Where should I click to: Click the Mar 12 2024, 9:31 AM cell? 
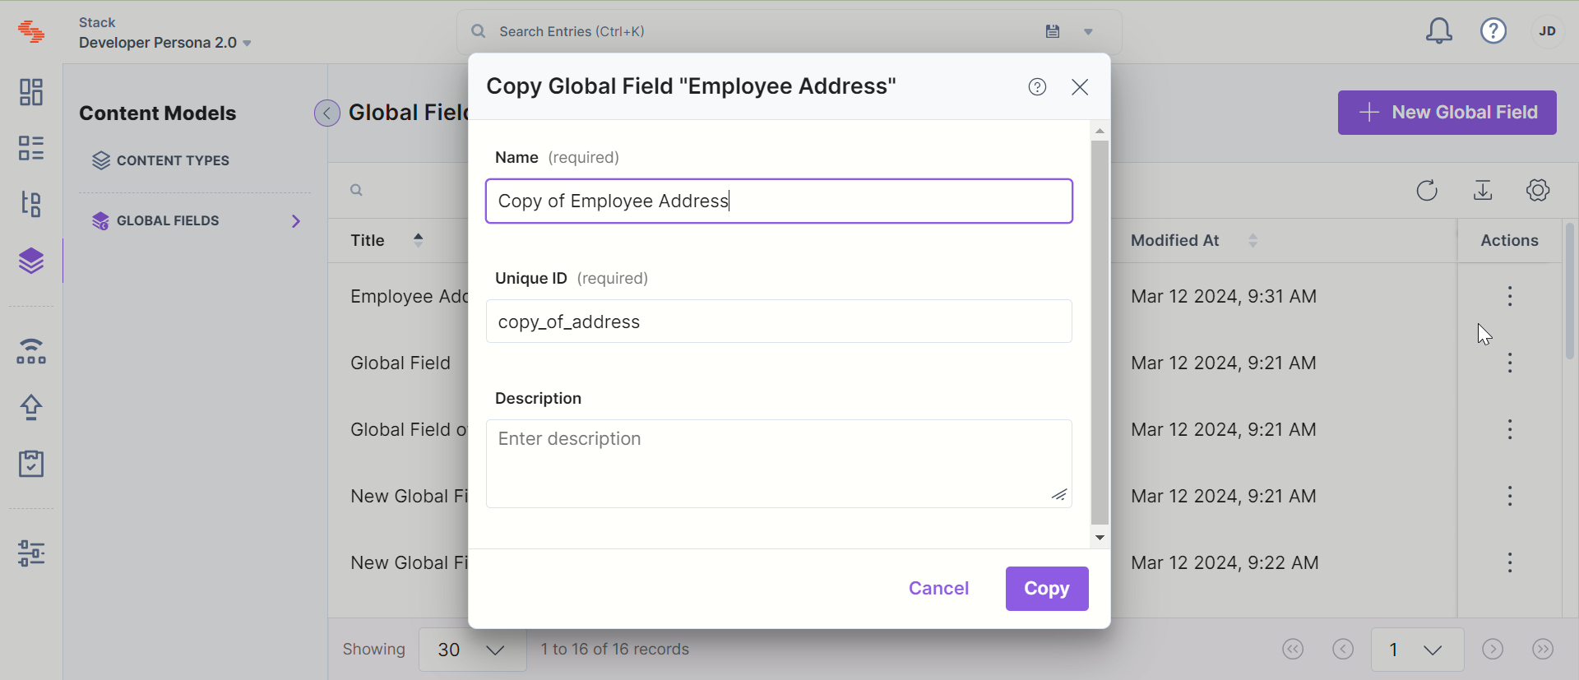point(1224,296)
